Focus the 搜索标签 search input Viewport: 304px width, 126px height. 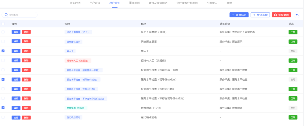19,15
